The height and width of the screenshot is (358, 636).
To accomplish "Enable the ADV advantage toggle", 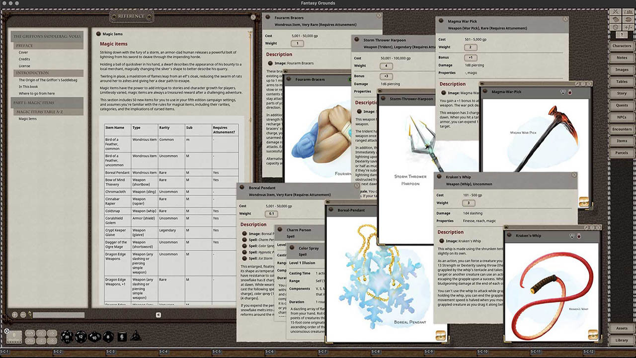I will 30,333.
